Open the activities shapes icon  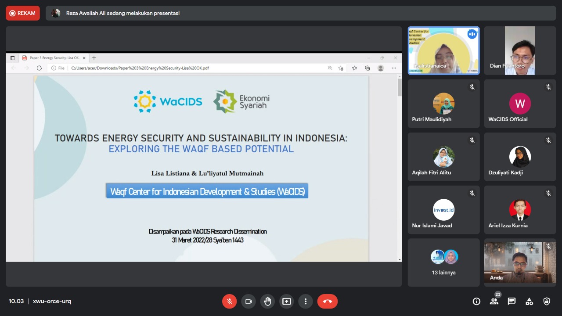click(x=529, y=302)
